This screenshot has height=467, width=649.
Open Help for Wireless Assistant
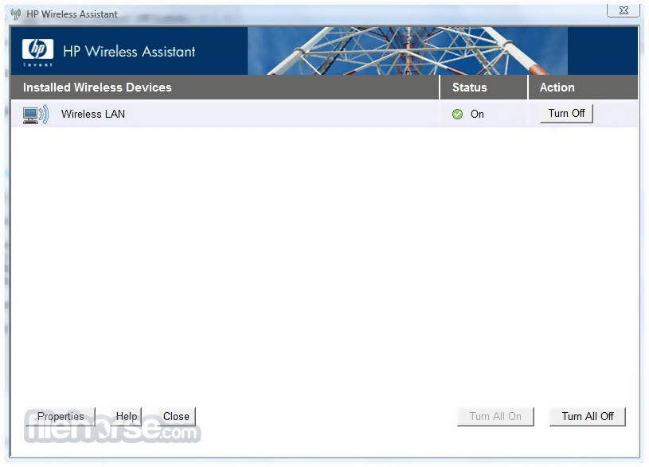pyautogui.click(x=127, y=416)
